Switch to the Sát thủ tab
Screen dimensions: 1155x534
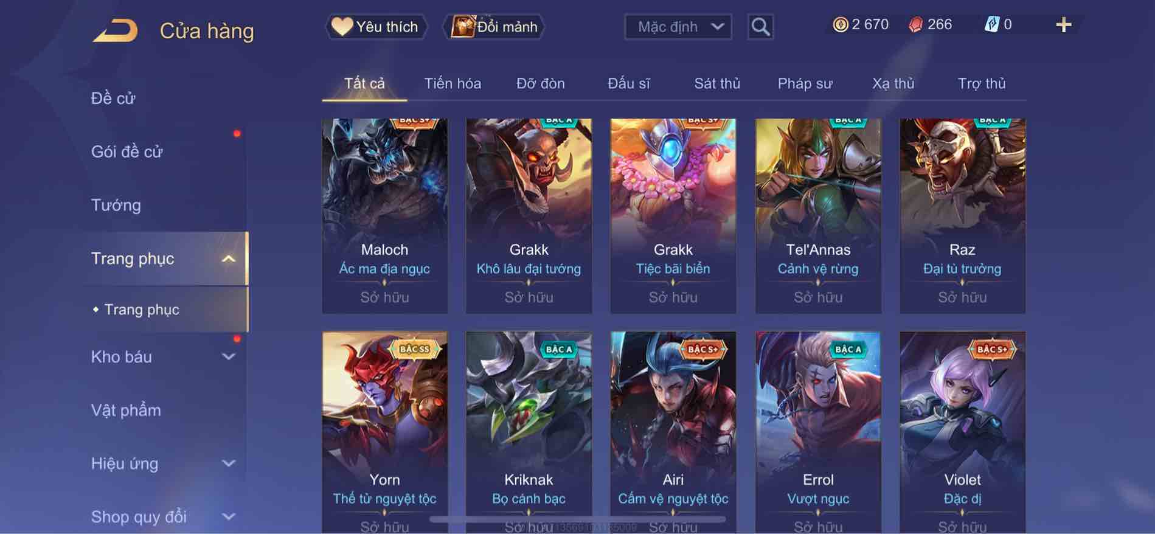pyautogui.click(x=717, y=83)
